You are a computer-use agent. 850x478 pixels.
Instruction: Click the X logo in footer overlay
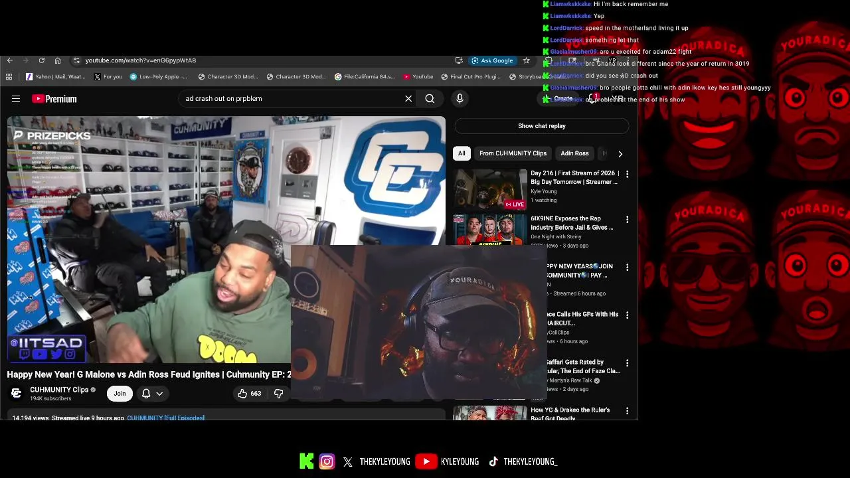(348, 462)
